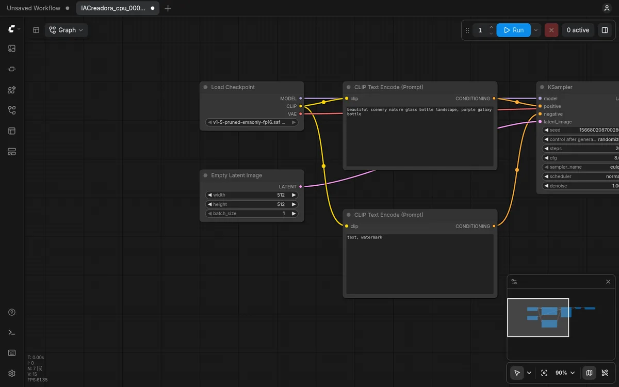The width and height of the screenshot is (619, 387).
Task: Open control after generate combo
Action: click(581, 139)
